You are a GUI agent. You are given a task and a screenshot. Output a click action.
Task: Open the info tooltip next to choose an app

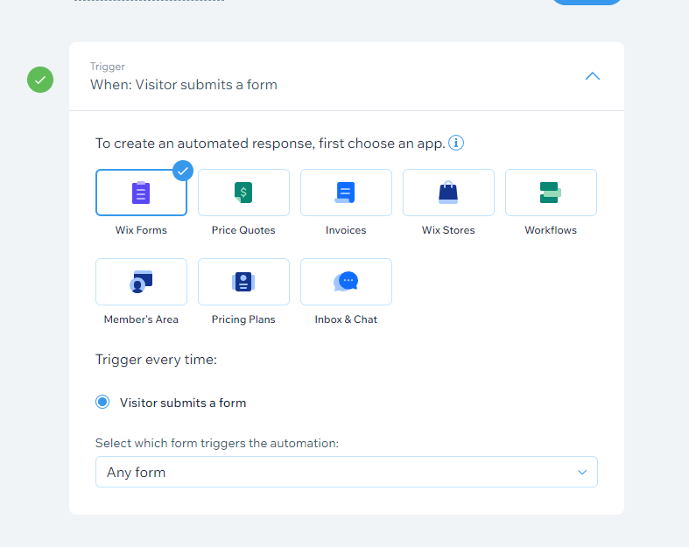(x=455, y=143)
